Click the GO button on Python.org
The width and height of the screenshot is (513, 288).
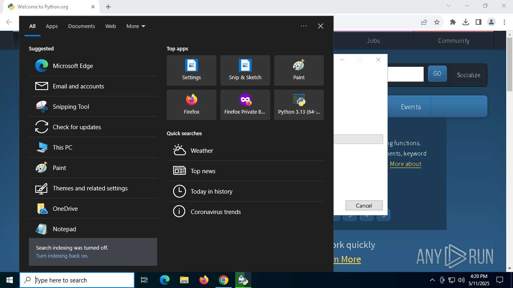tap(437, 74)
